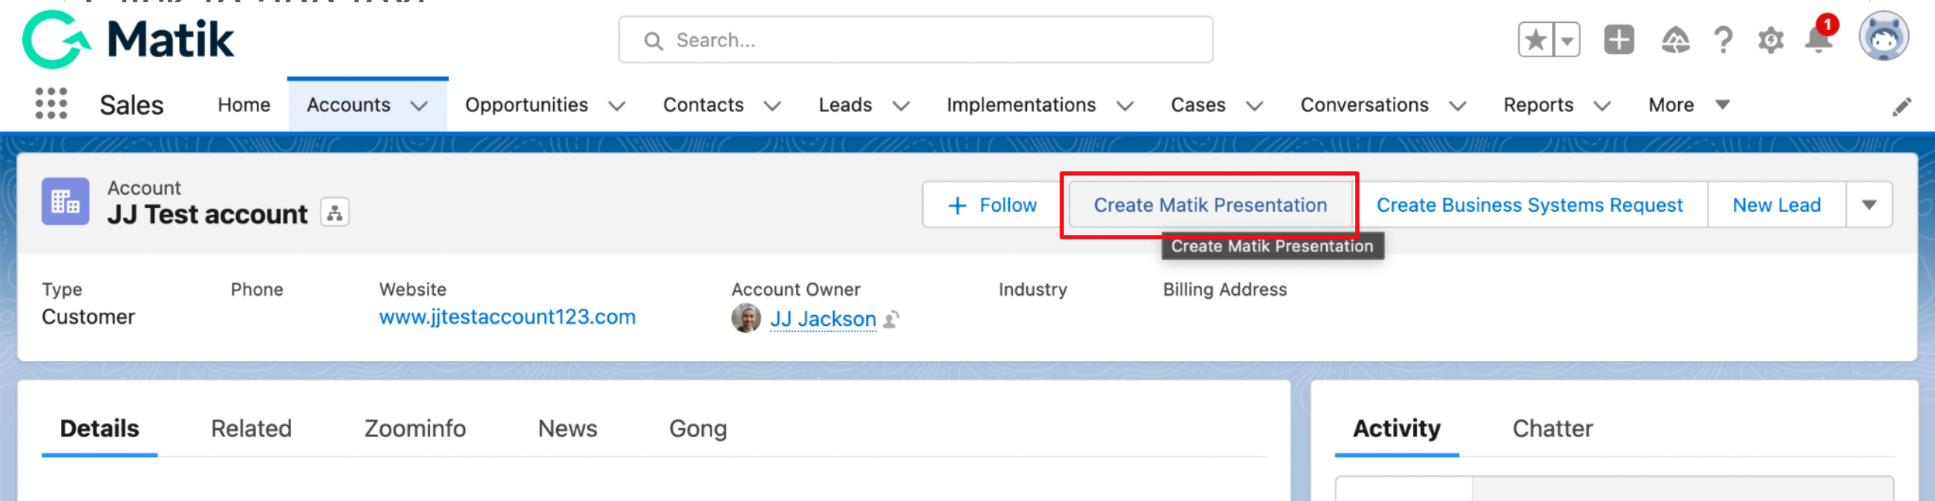
Task: Open the user profile avatar
Action: click(1883, 36)
